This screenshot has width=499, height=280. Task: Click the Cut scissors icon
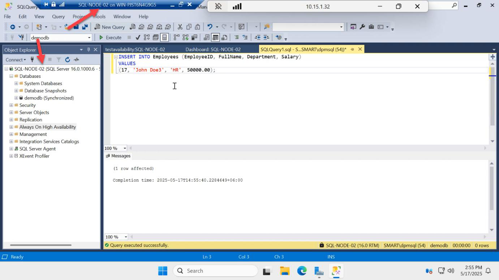tap(180, 27)
